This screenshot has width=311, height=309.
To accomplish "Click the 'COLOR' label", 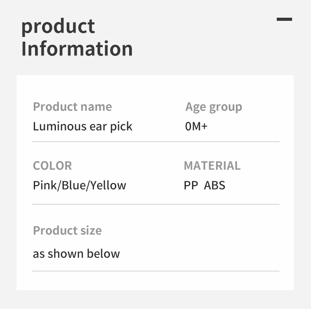I will point(52,166).
